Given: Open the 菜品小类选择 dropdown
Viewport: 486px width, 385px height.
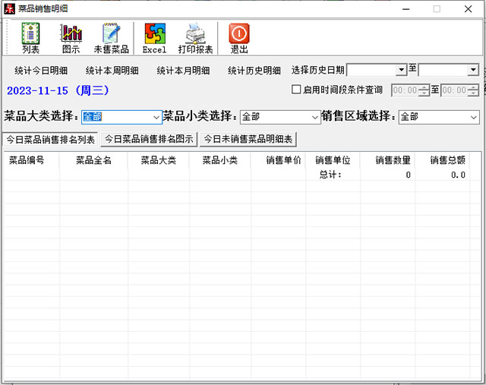Looking at the screenshot, I should coord(315,117).
